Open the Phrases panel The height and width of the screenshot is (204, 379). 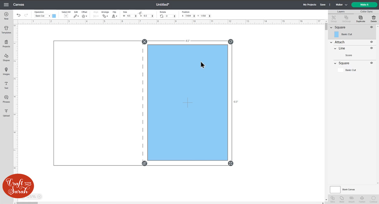click(6, 99)
